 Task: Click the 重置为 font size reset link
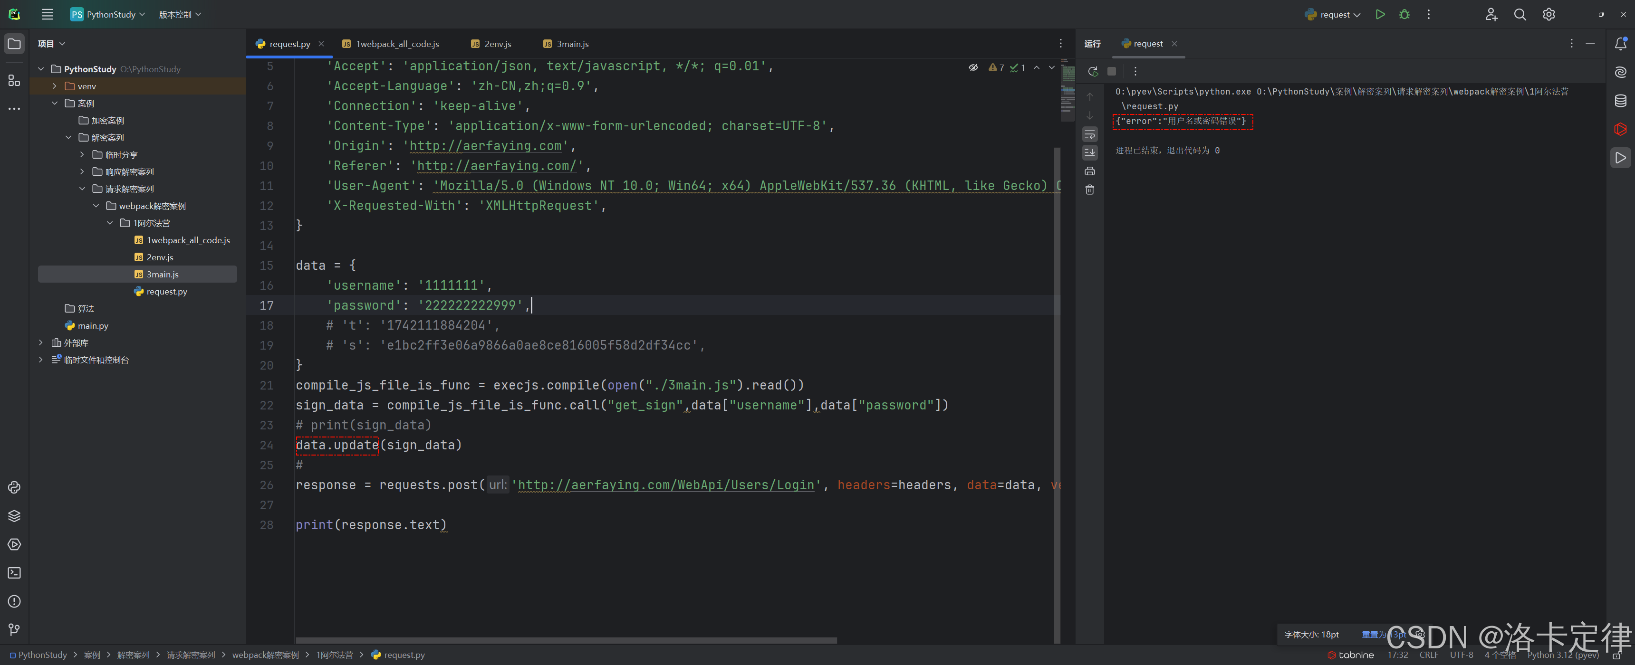(1375, 635)
